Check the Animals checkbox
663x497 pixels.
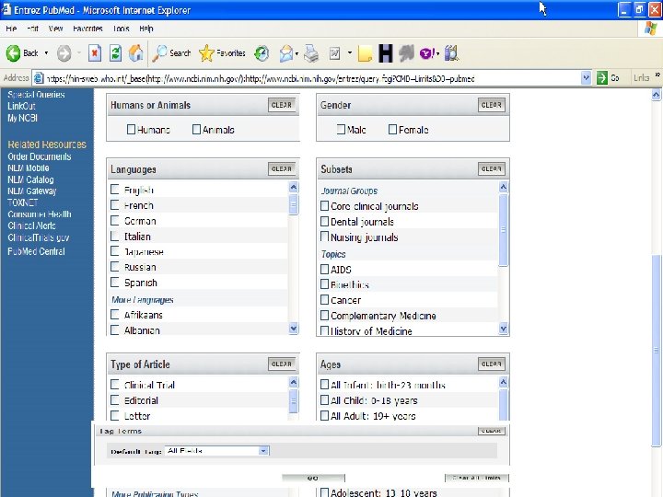click(x=196, y=130)
